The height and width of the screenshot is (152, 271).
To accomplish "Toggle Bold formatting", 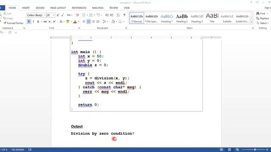I will pos(29,22).
